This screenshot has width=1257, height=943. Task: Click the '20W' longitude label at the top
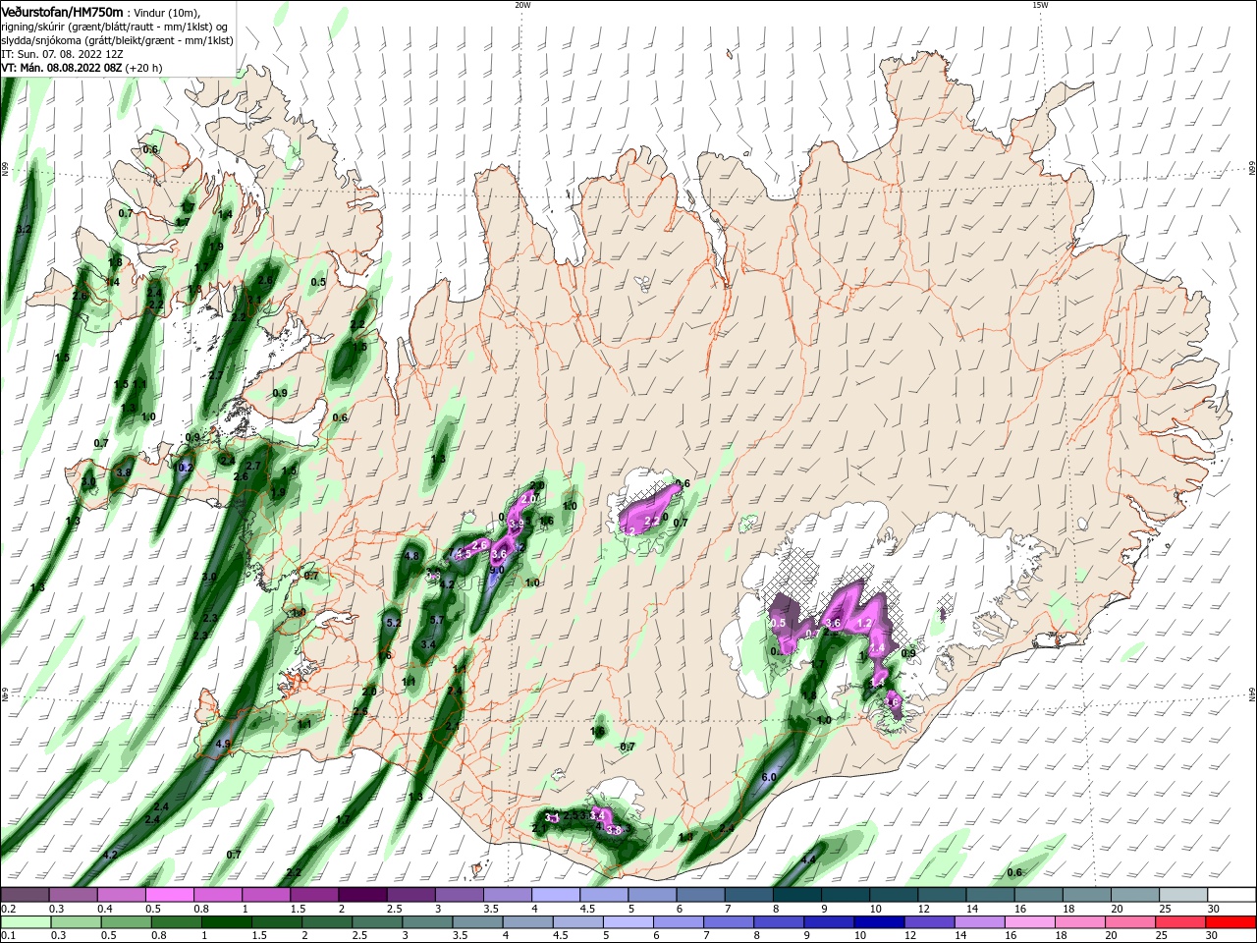coord(522,5)
